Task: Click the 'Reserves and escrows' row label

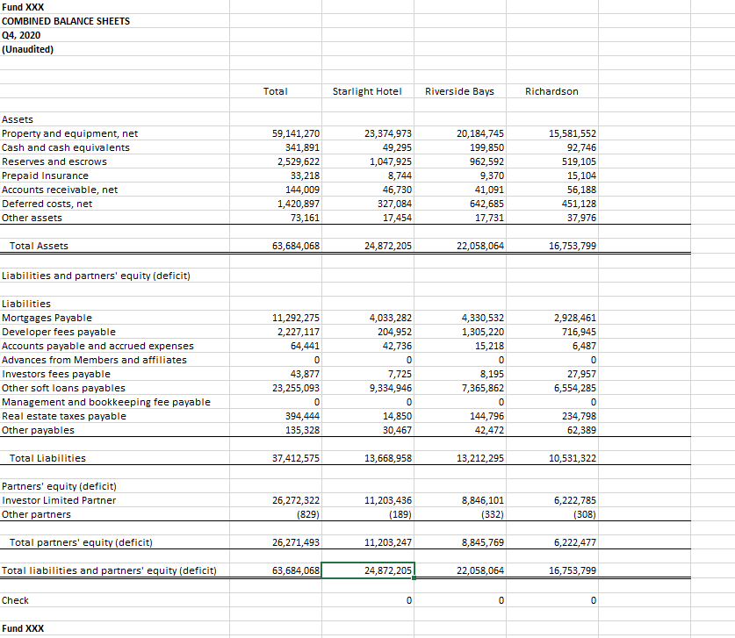Action: 54,161
